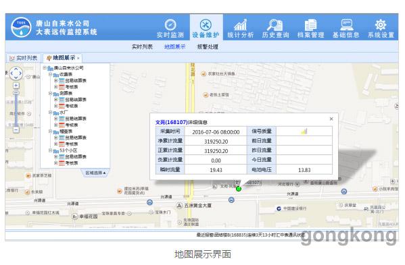Close the 文苑 details popup
The height and width of the screenshot is (265, 405).
331,119
